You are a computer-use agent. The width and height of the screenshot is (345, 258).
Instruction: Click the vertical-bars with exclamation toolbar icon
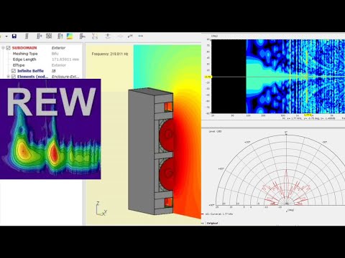[60, 36]
